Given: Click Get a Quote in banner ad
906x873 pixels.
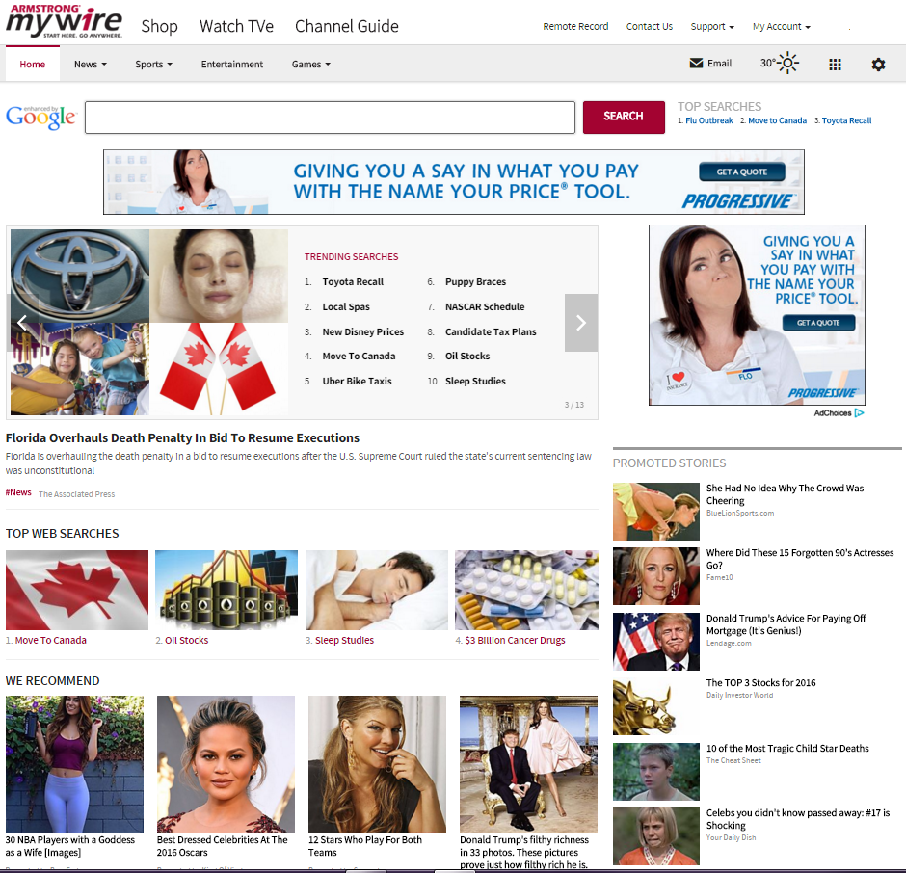Looking at the screenshot, I should pos(742,172).
